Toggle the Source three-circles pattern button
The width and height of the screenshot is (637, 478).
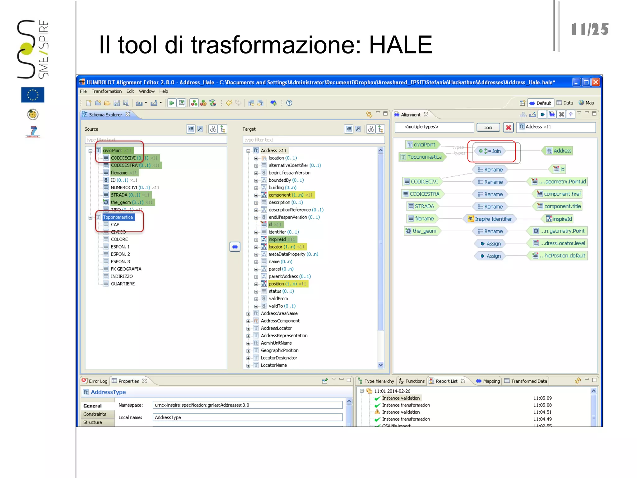point(213,129)
